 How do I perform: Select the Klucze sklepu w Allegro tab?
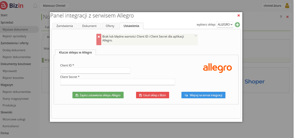tap(75, 52)
